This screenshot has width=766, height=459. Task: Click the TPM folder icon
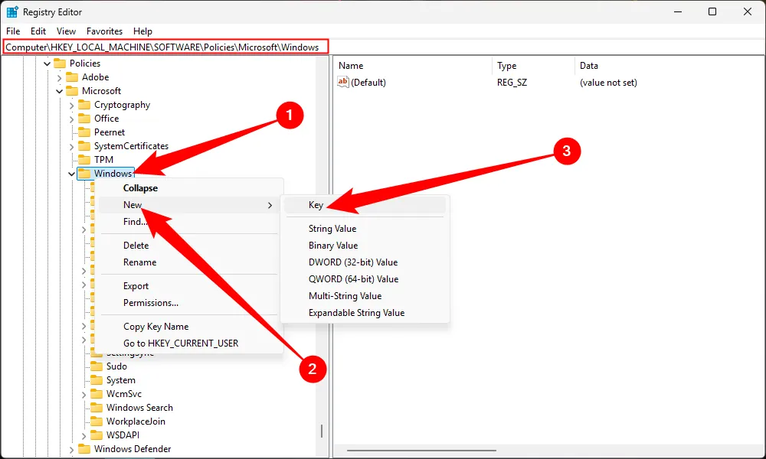tap(84, 160)
